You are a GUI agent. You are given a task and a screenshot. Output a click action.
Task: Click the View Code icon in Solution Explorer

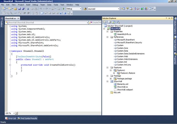(118, 22)
